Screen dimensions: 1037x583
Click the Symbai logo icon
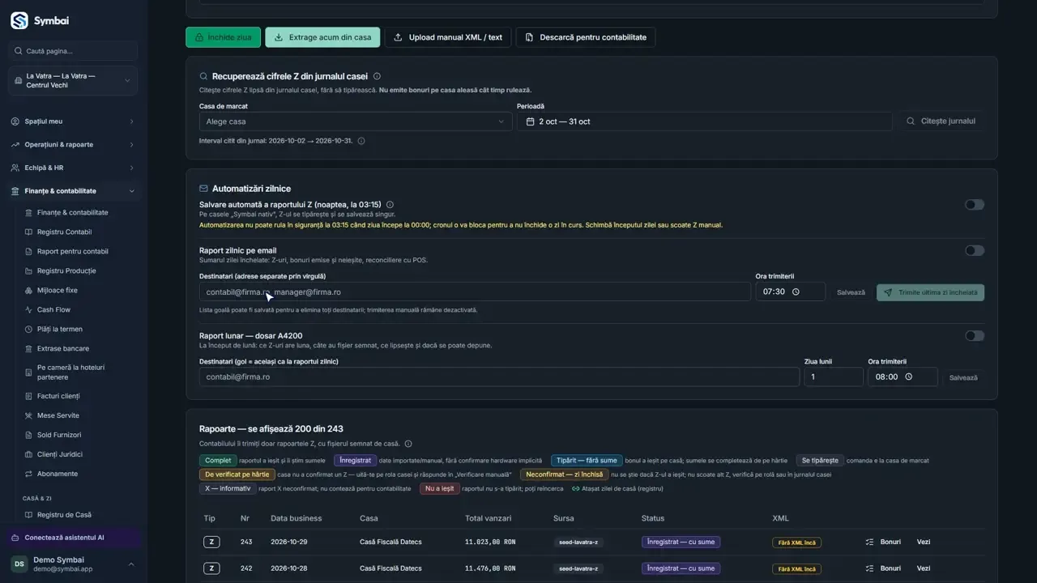19,20
